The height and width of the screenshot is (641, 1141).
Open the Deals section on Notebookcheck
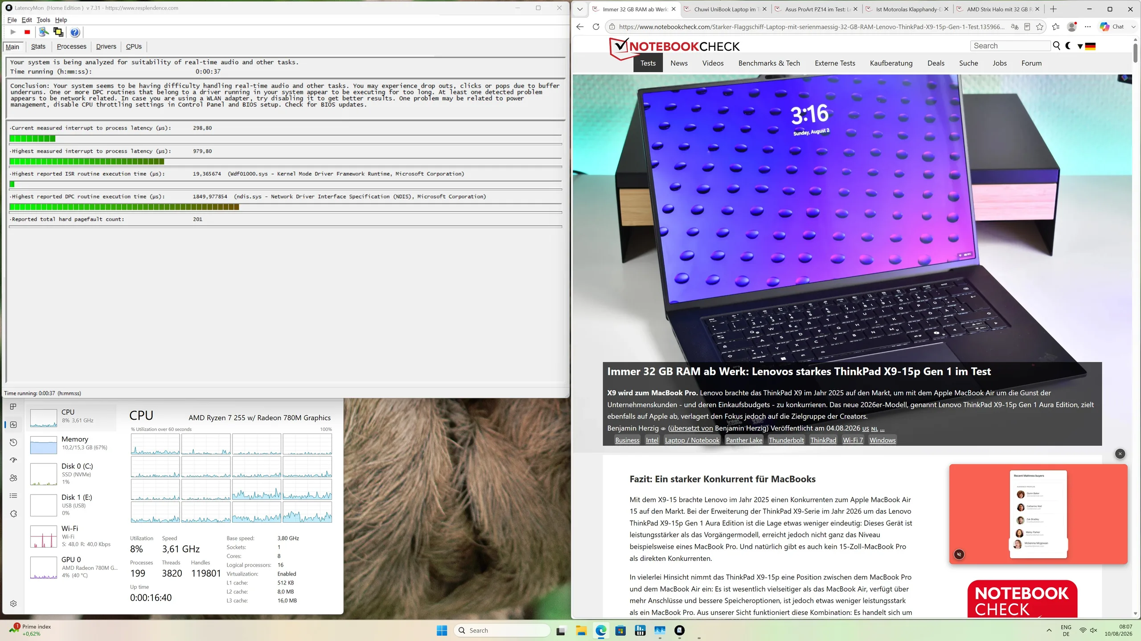[936, 63]
